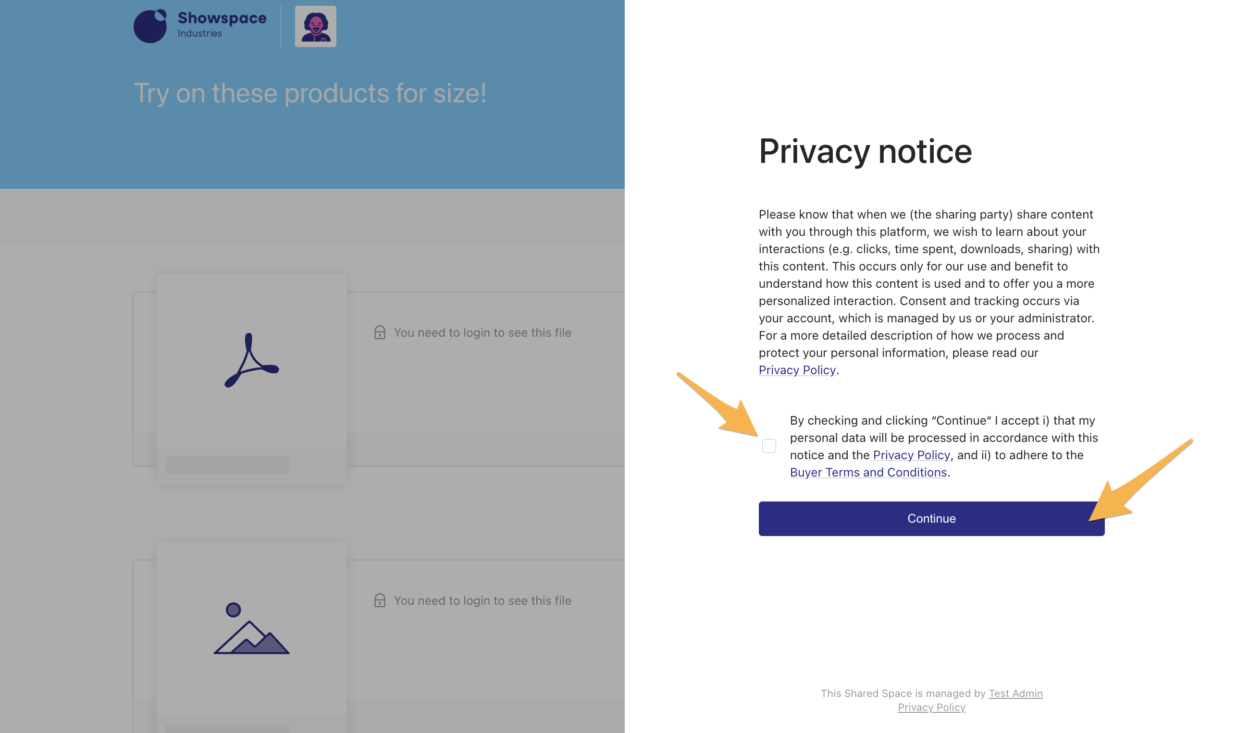Click the PDF file icon thumbnail
Image resolution: width=1237 pixels, height=733 pixels.
point(251,360)
